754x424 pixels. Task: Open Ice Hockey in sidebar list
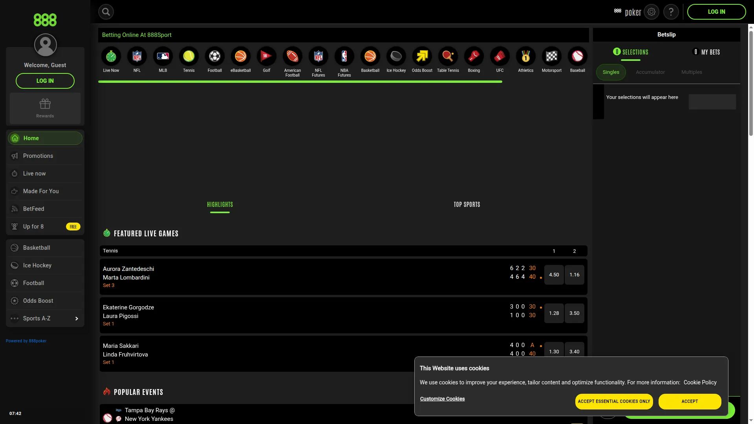[45, 265]
